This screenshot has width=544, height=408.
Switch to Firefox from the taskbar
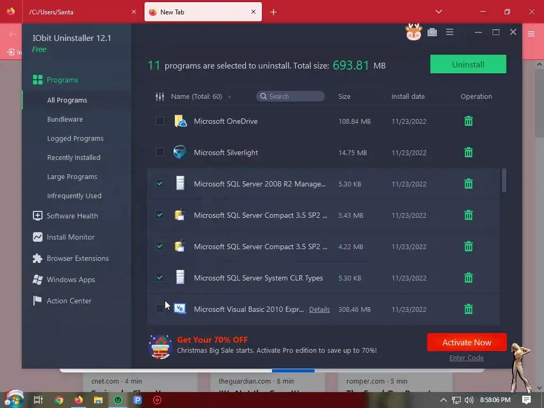click(79, 400)
